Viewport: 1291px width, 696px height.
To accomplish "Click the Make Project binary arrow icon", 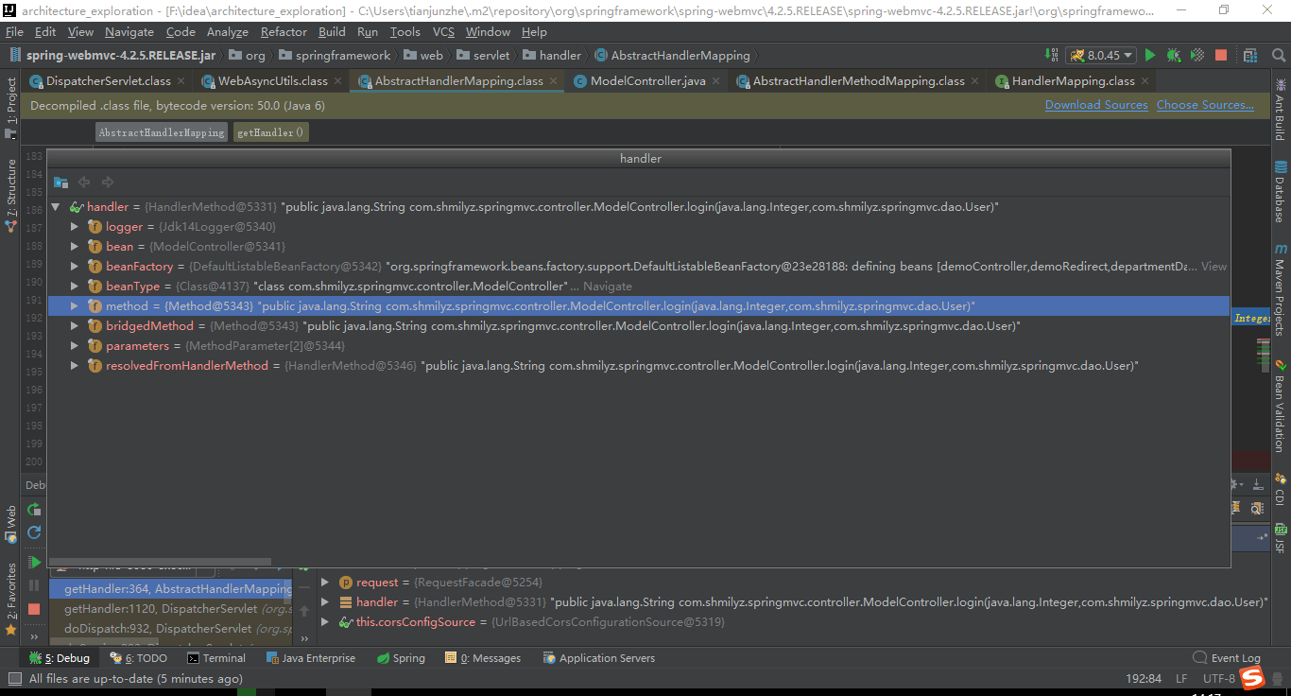I will (1052, 56).
